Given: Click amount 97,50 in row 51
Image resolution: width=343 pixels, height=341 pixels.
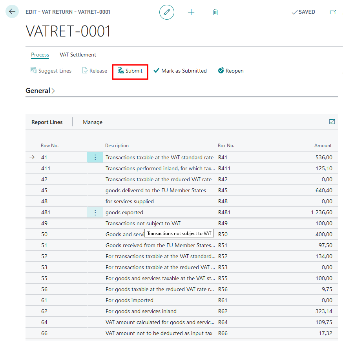Looking at the screenshot, I should tap(325, 245).
